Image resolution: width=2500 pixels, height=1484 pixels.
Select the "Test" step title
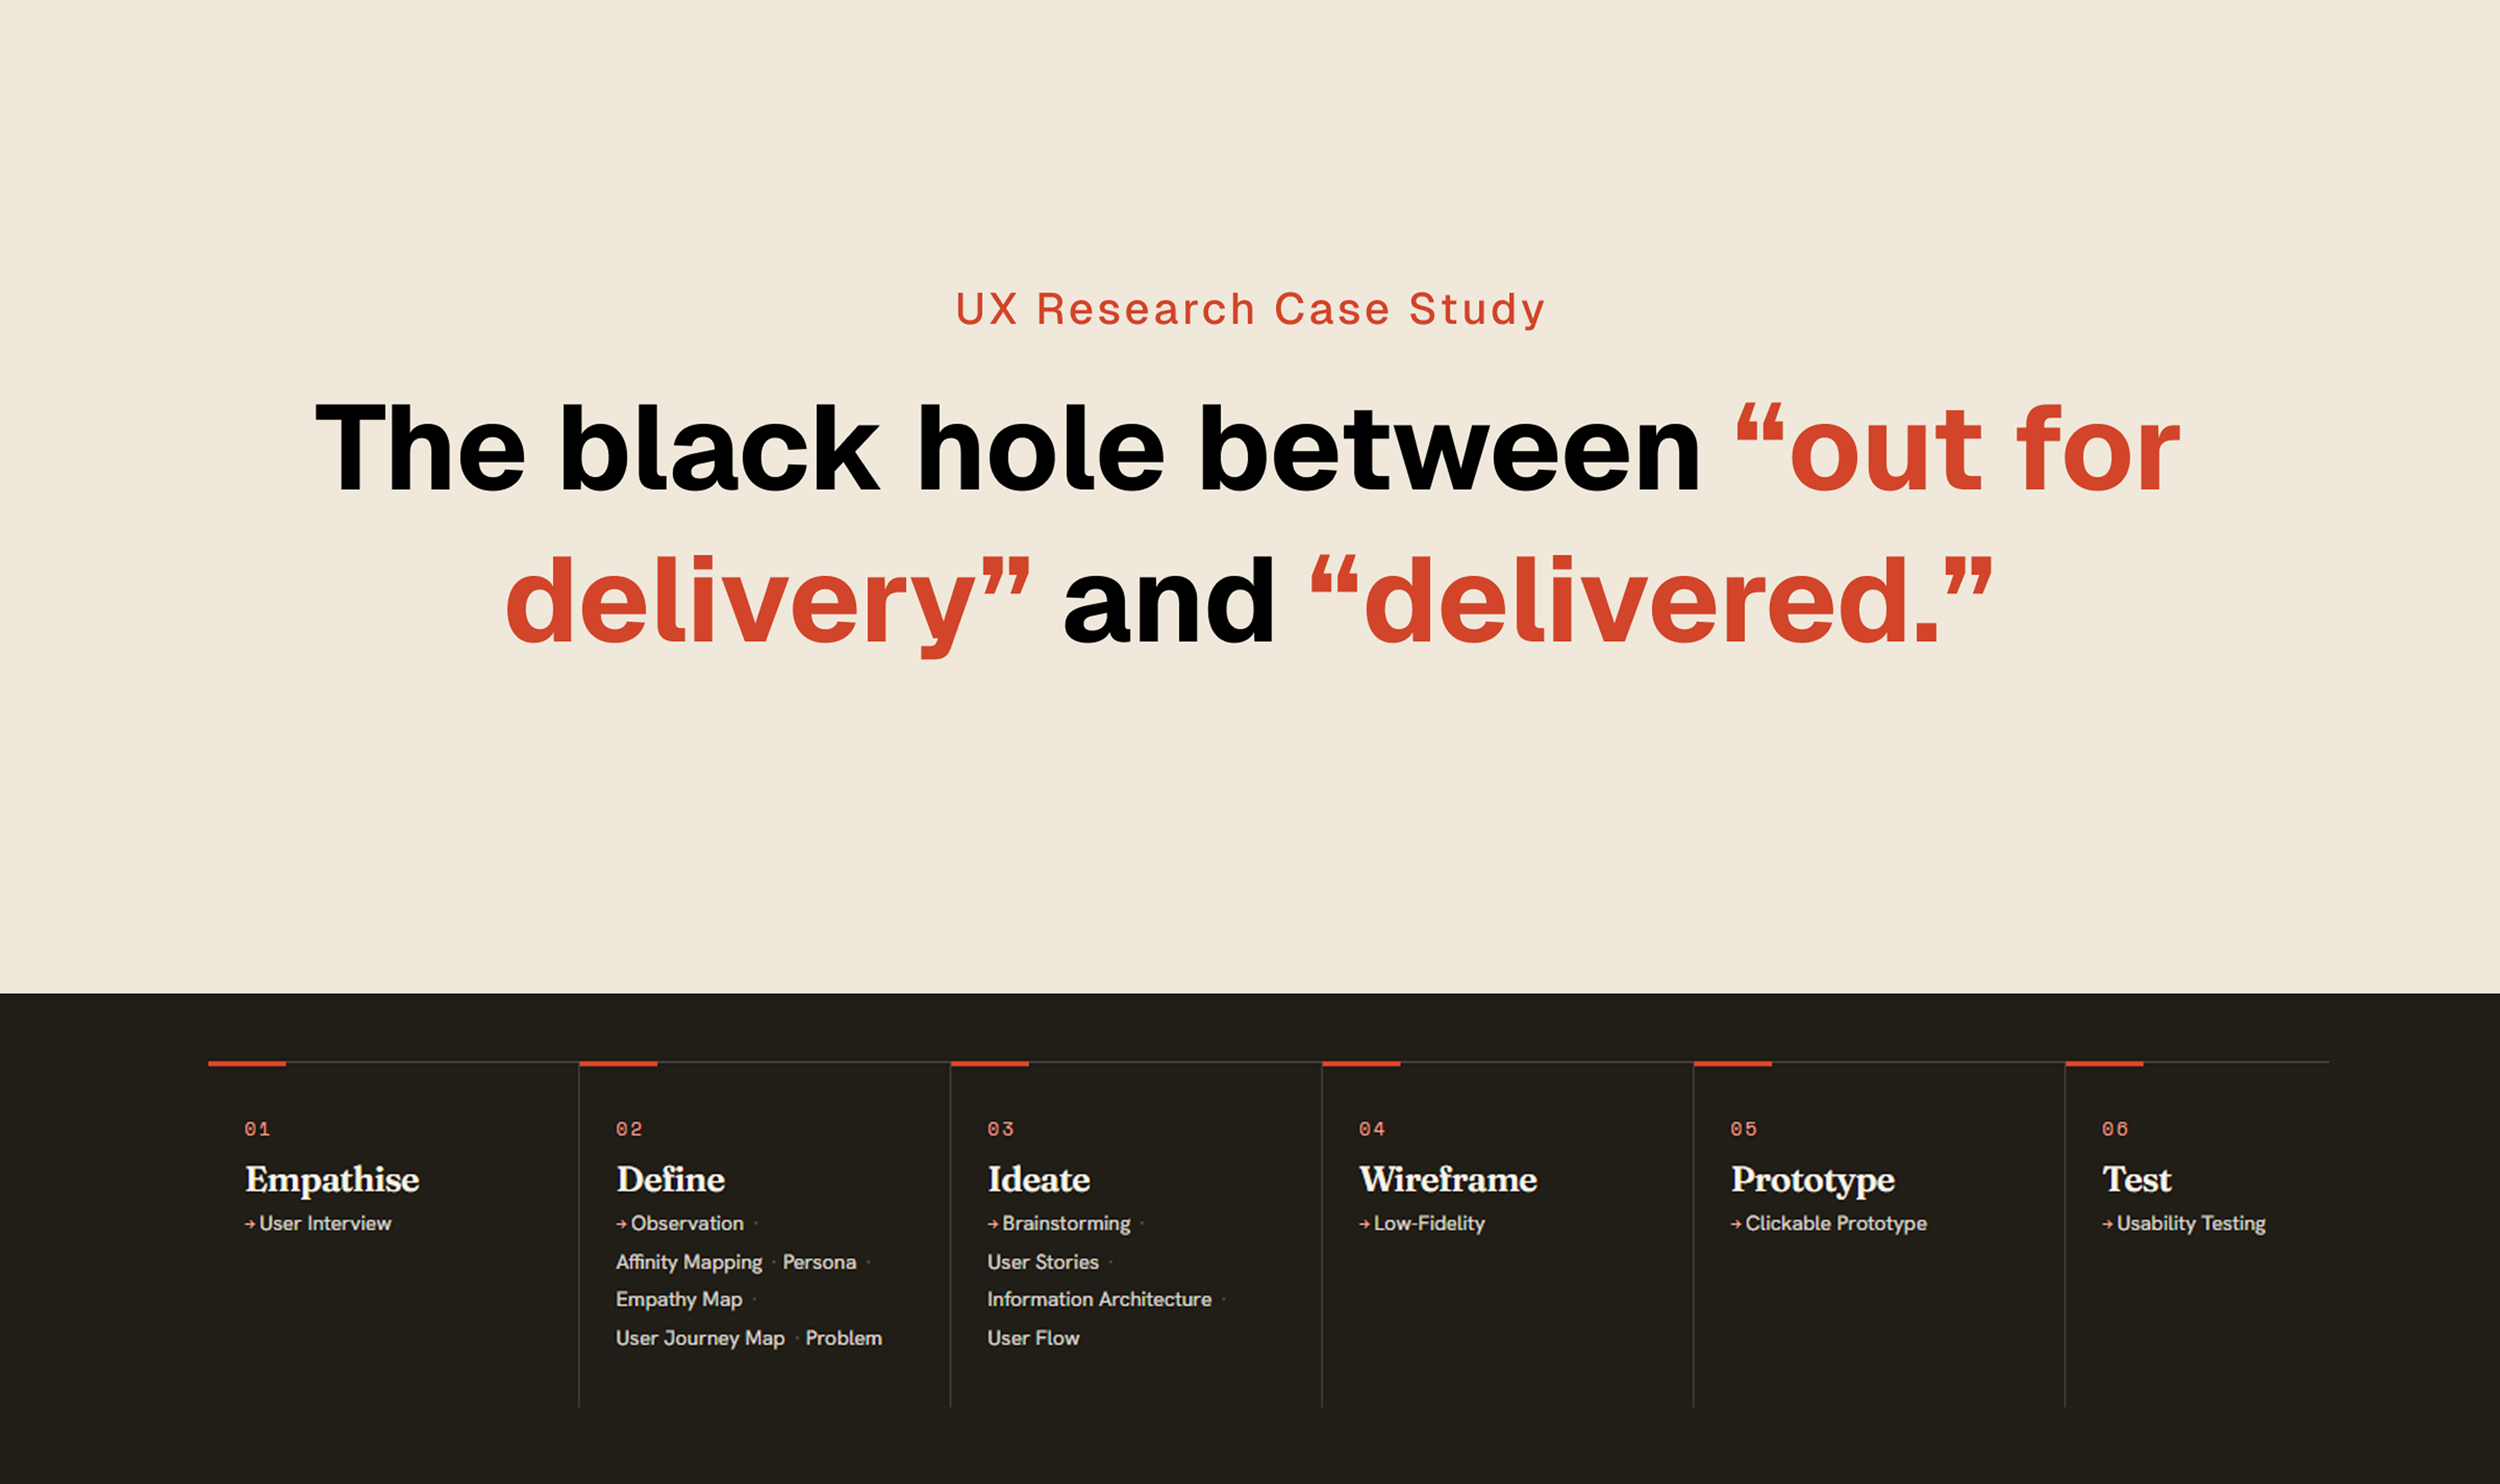[x=2137, y=1179]
